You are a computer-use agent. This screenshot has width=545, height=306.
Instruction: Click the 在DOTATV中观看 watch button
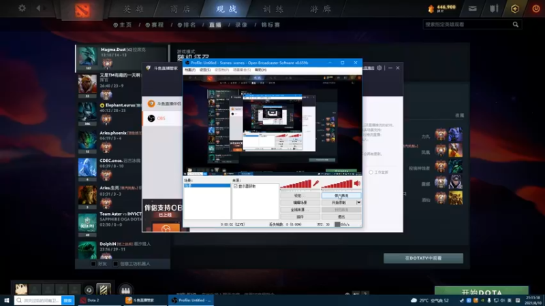point(423,258)
